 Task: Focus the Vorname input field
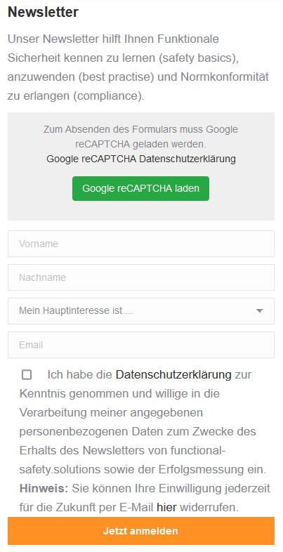tap(141, 244)
